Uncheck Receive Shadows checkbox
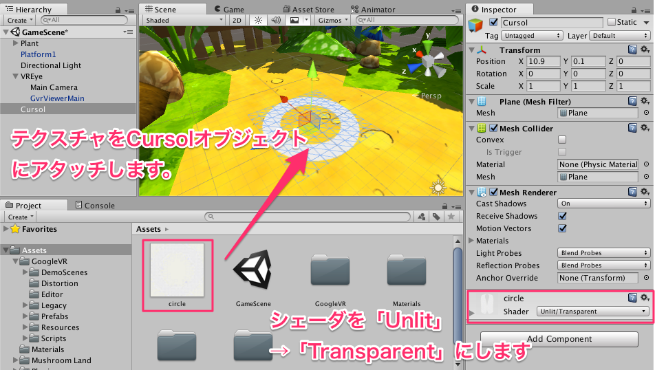655x370 pixels. click(x=562, y=216)
